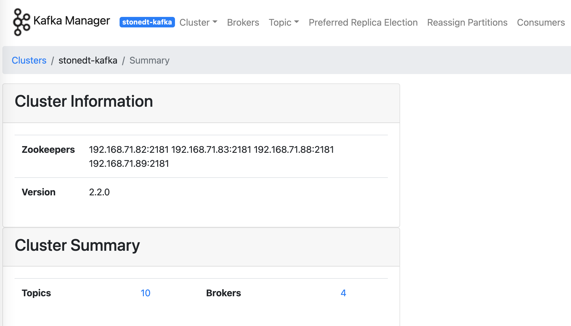Select zookeeper address 192.168.71.83:2181
The height and width of the screenshot is (326, 571).
(211, 150)
